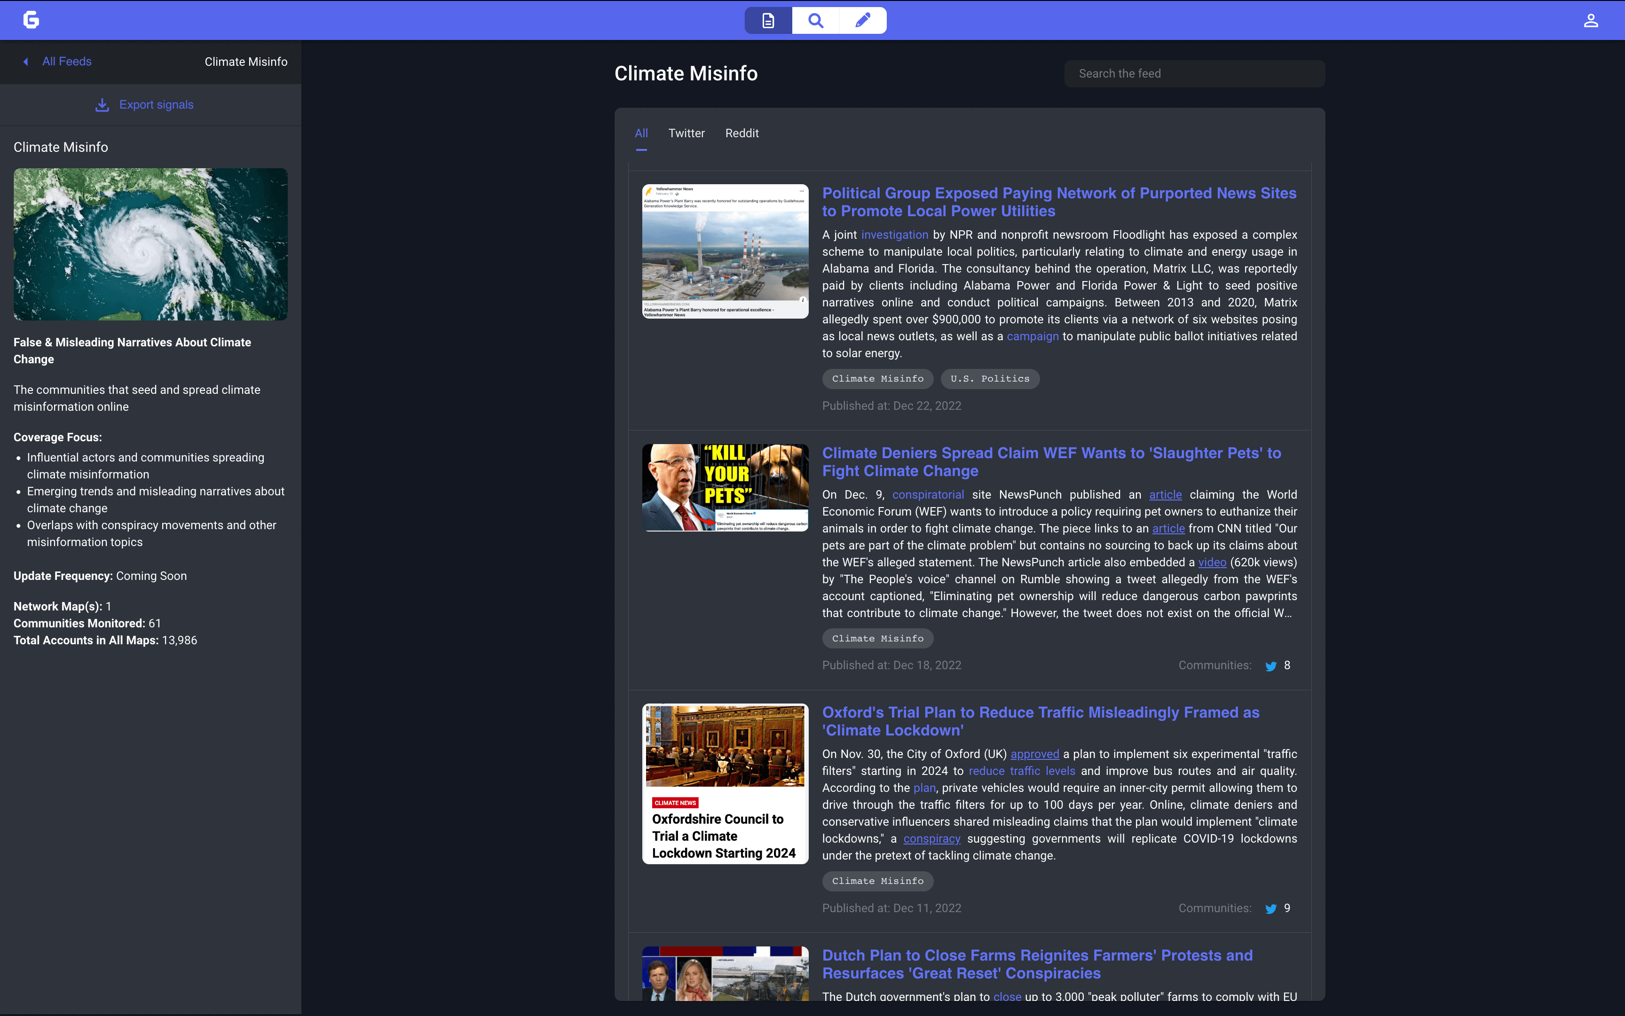This screenshot has height=1016, width=1625.
Task: Click the back arrow next to All Feeds
Action: tap(25, 62)
